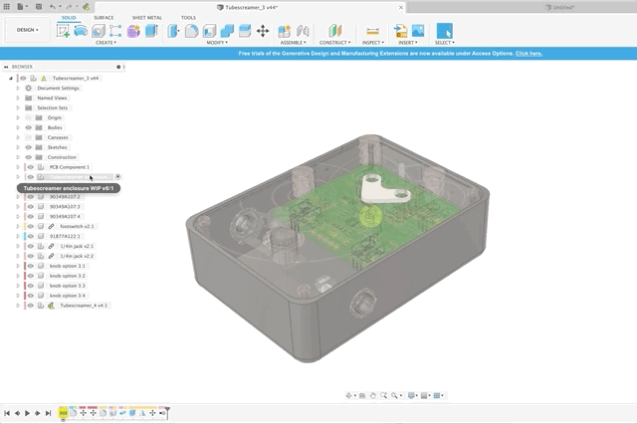Expand the Document Settings node
This screenshot has height=424, width=637.
point(18,88)
